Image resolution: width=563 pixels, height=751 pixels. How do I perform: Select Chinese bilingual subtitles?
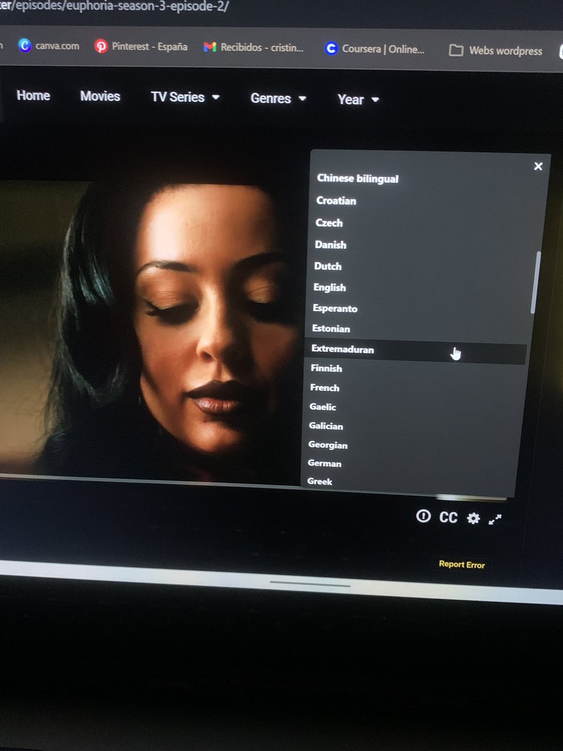pyautogui.click(x=358, y=178)
